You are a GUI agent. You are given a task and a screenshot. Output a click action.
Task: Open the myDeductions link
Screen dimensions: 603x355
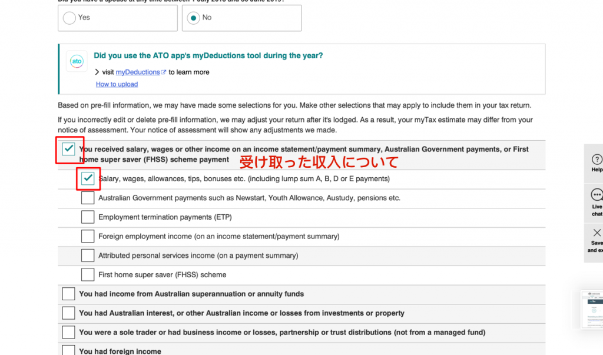click(138, 72)
